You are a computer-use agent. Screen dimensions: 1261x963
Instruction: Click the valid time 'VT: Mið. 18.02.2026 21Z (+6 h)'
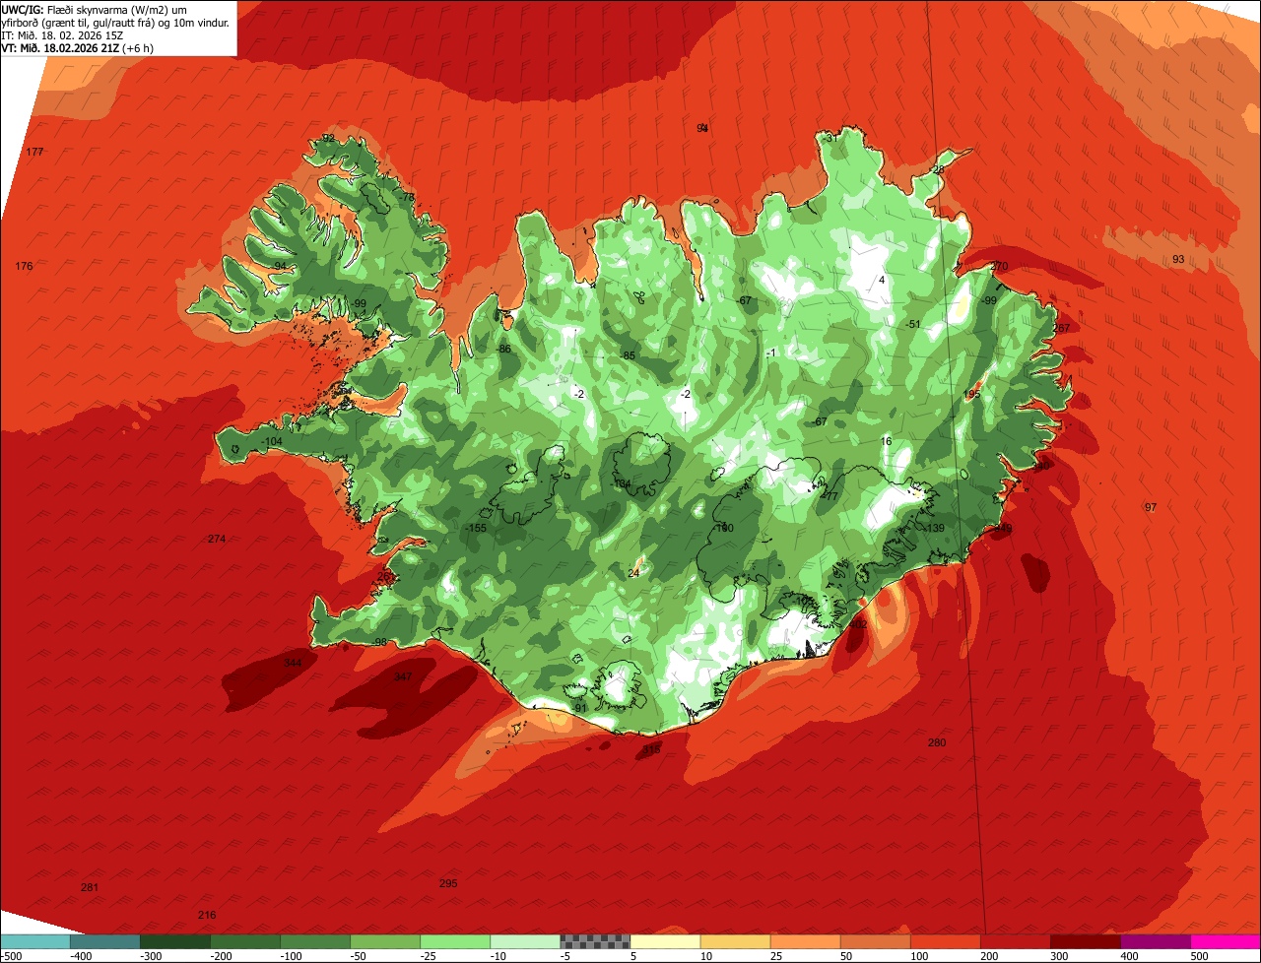pos(78,48)
